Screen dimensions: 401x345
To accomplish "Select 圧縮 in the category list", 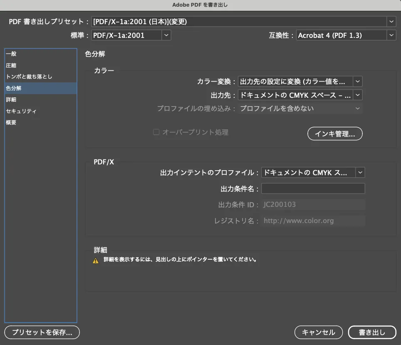I will click(12, 65).
